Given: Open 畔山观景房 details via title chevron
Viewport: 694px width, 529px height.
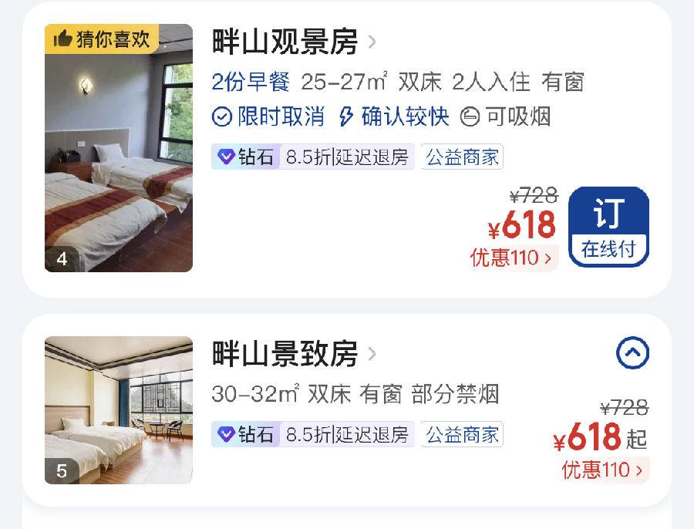Looking at the screenshot, I should (x=372, y=42).
